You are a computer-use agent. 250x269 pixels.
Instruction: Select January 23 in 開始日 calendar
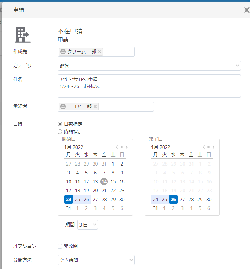click(122, 190)
